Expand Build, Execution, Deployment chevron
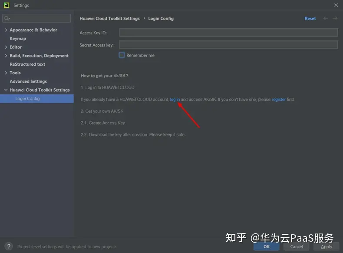The width and height of the screenshot is (343, 253). coord(6,56)
